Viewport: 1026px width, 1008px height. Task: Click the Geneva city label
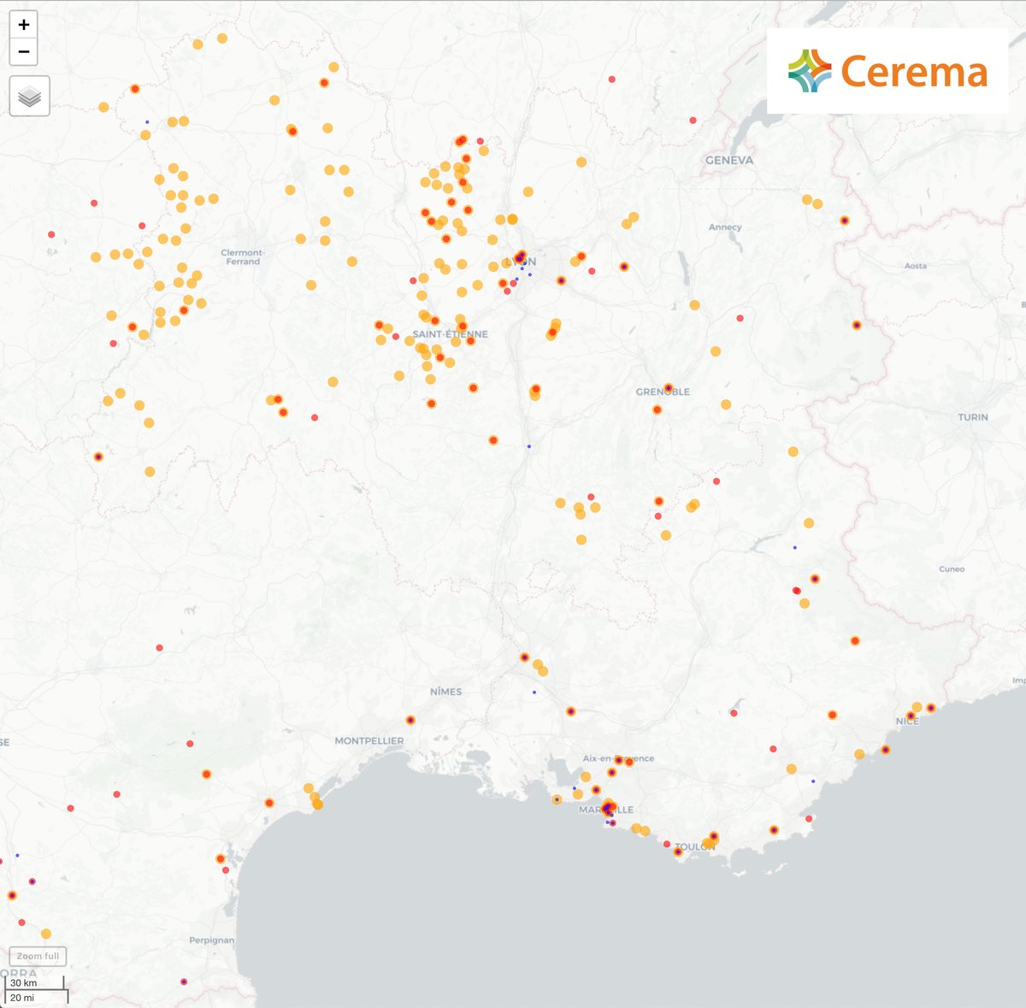point(729,160)
